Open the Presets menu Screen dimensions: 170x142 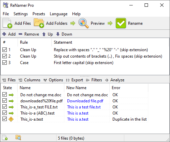click(x=39, y=14)
